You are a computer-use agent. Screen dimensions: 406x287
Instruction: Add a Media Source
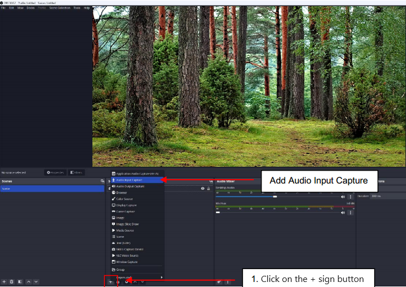click(137, 230)
